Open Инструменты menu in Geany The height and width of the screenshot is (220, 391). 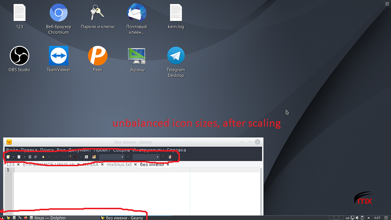149,150
